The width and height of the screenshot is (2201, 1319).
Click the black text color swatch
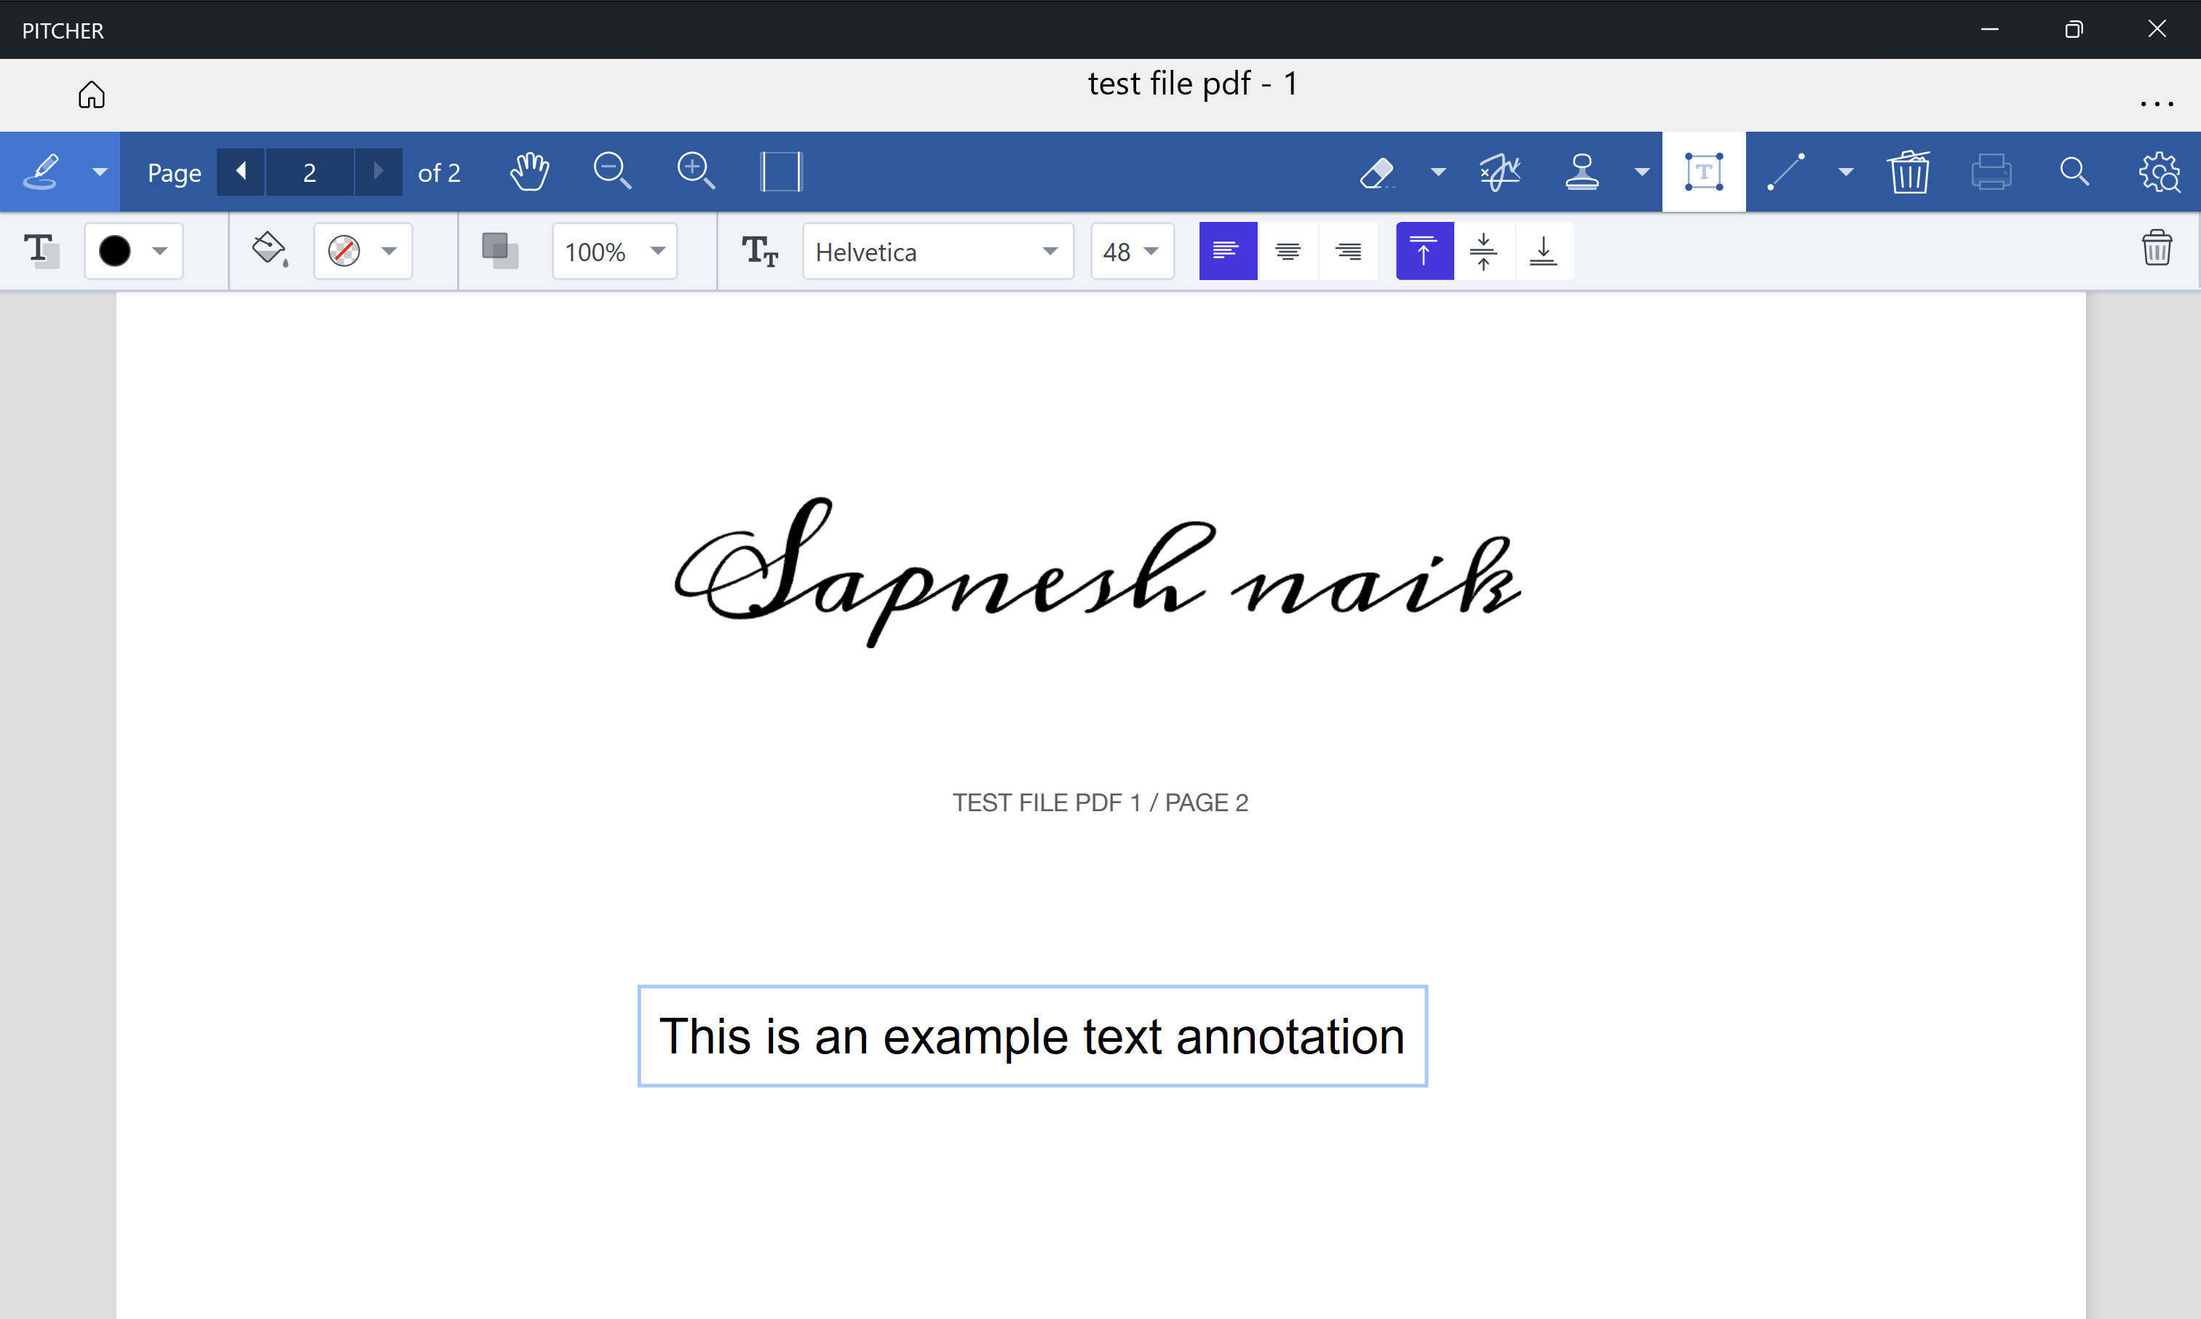click(x=115, y=252)
